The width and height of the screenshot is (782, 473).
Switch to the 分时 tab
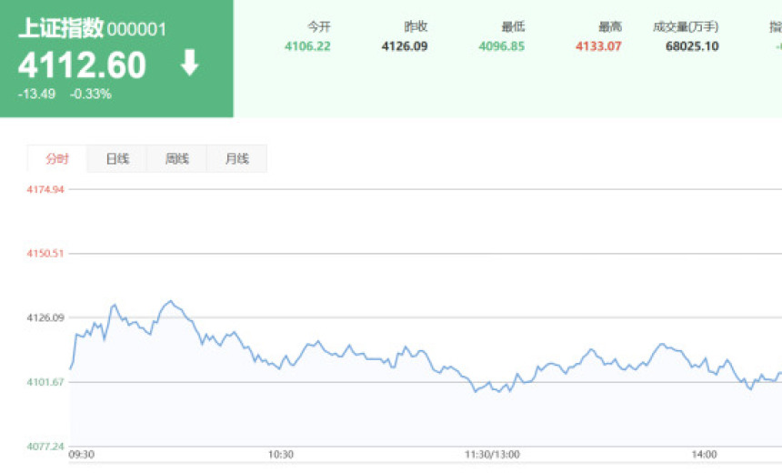coord(57,158)
